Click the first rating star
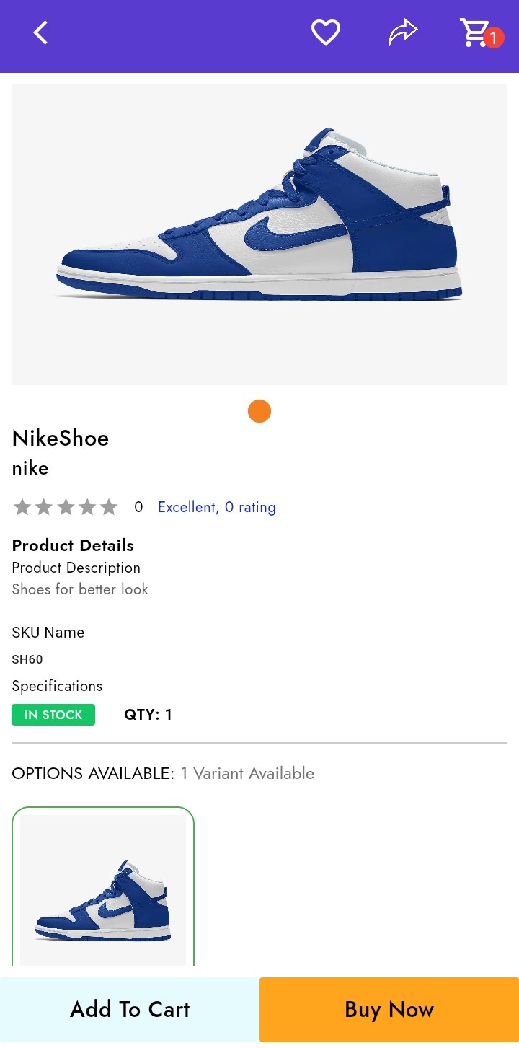 (22, 507)
